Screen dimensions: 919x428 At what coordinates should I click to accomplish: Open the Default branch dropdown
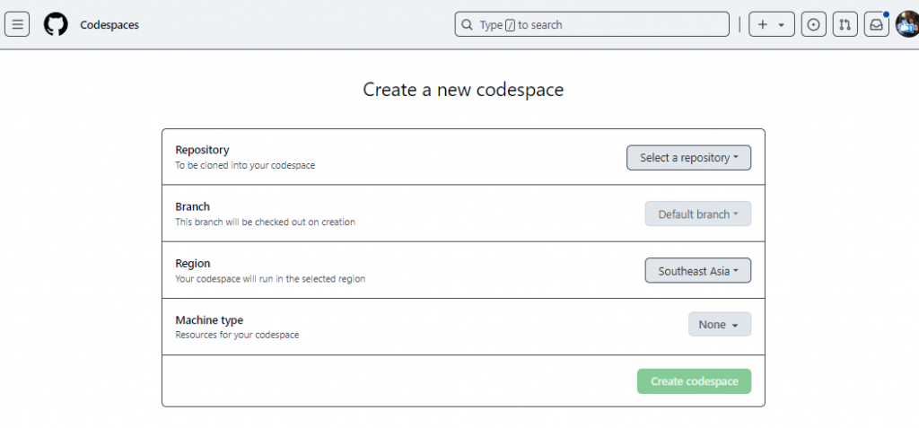(x=698, y=214)
